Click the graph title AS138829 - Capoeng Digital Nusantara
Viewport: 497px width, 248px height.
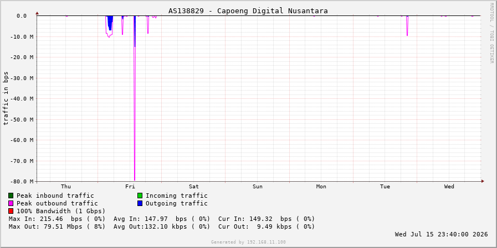point(248,10)
